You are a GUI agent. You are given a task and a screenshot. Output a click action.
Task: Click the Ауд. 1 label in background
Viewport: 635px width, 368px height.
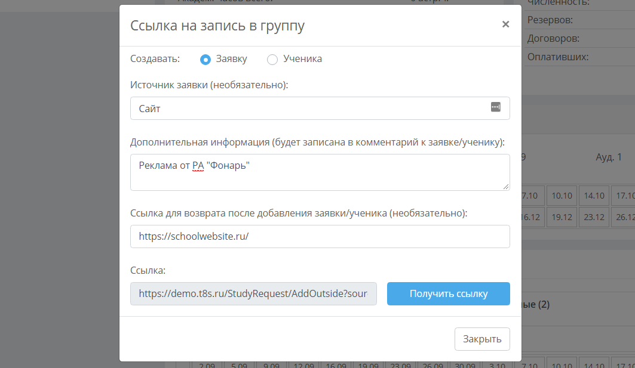pos(609,157)
